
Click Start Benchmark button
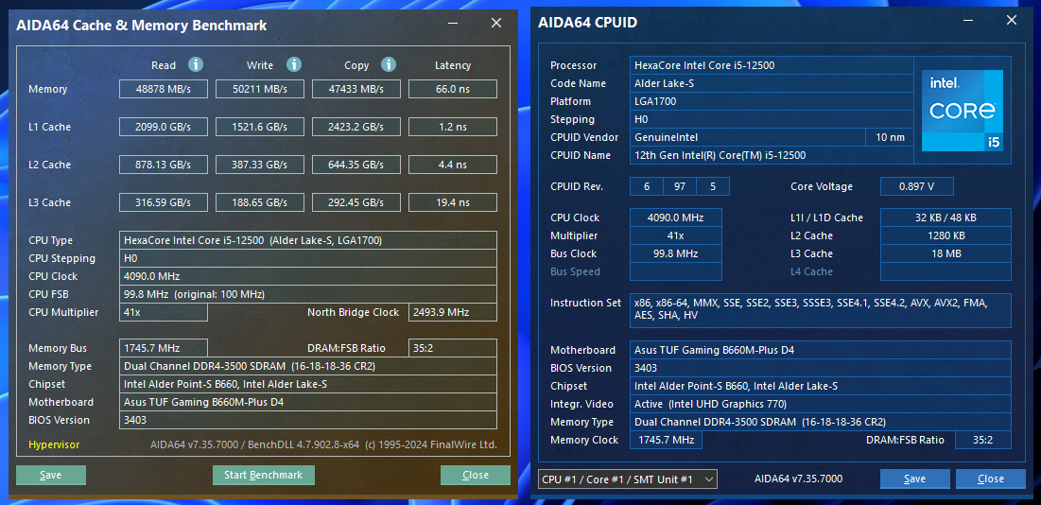click(264, 475)
